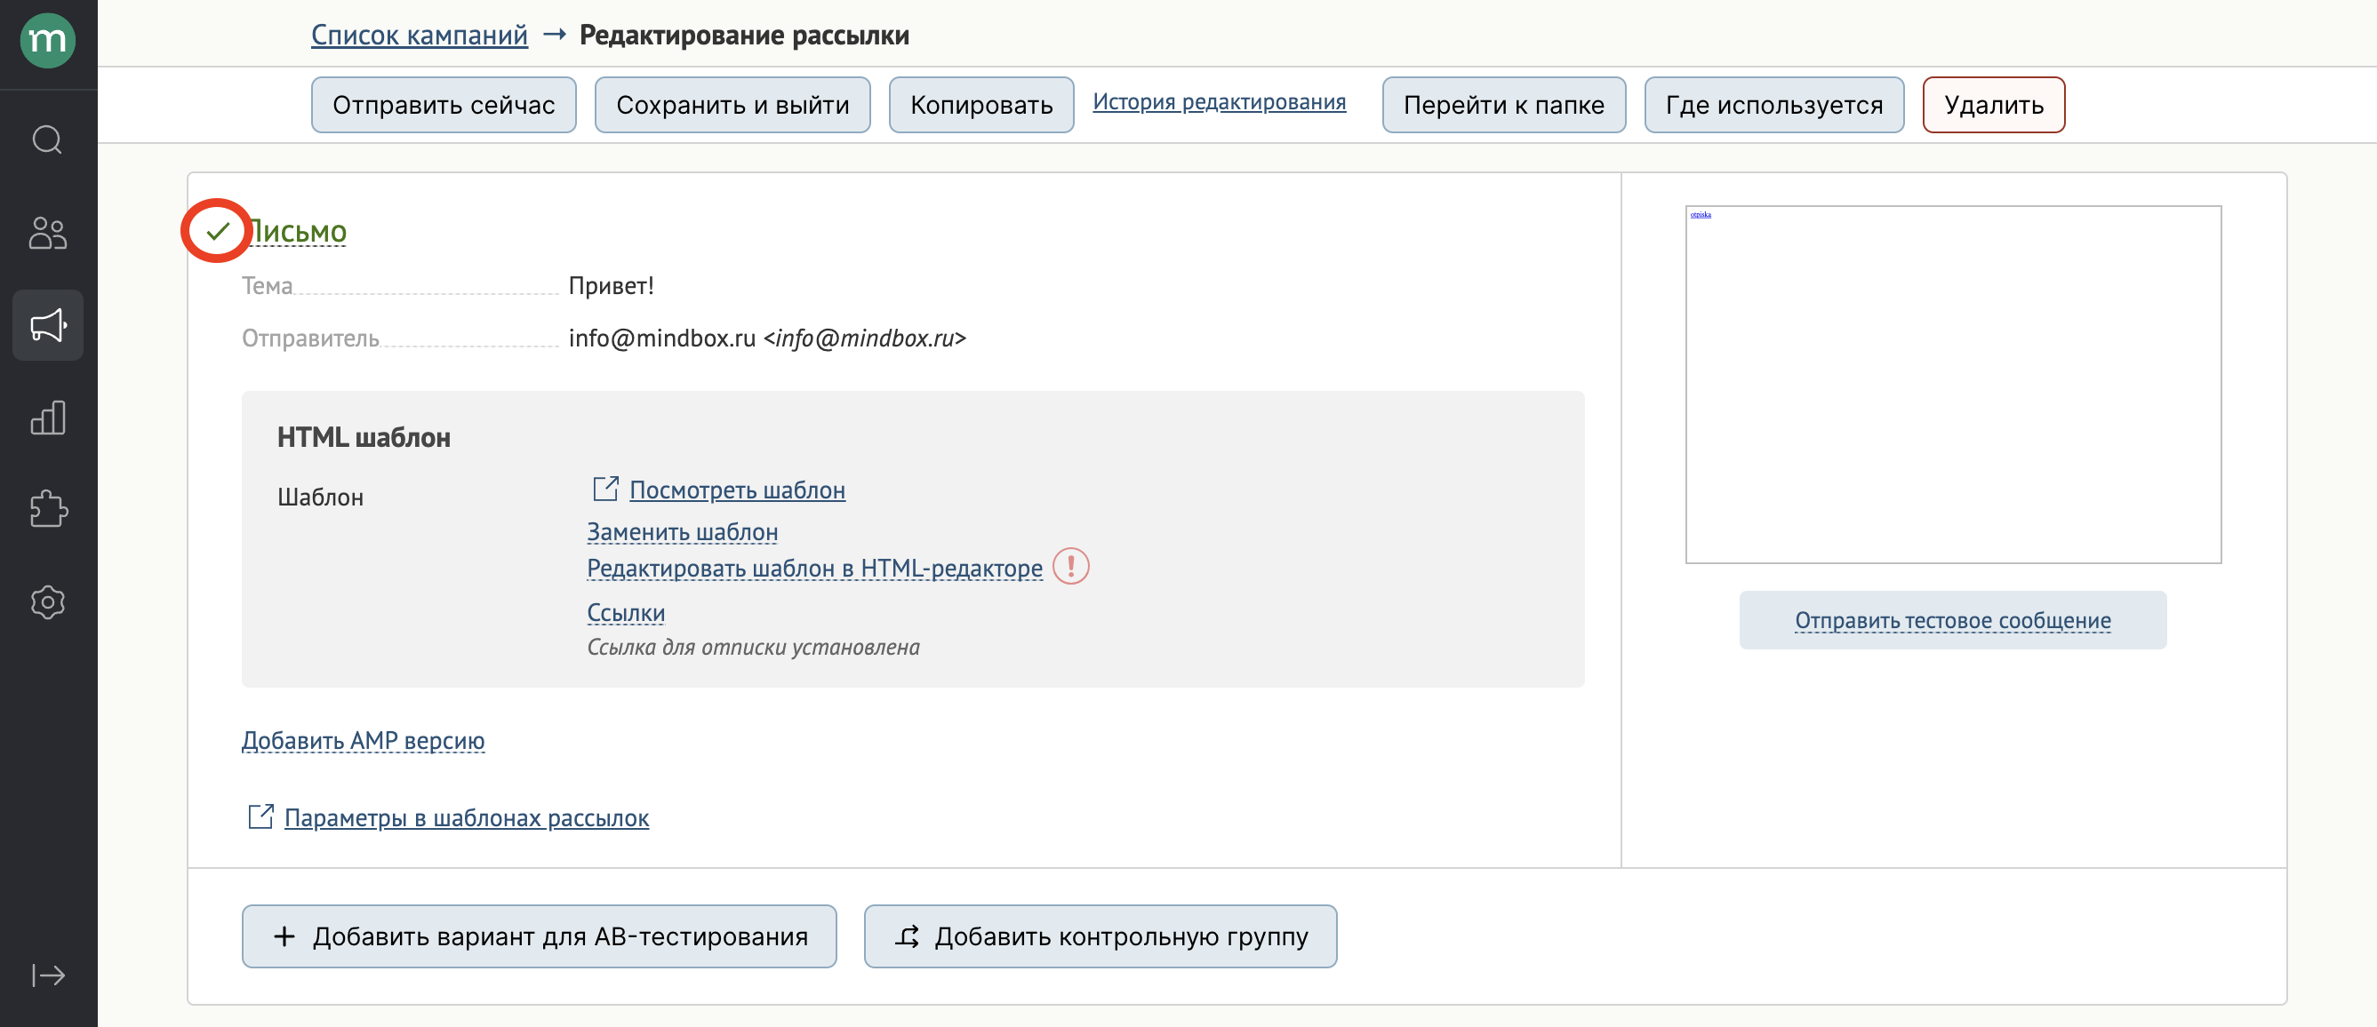Viewport: 2377px width, 1027px height.
Task: Click the Тема field label
Action: click(x=268, y=286)
